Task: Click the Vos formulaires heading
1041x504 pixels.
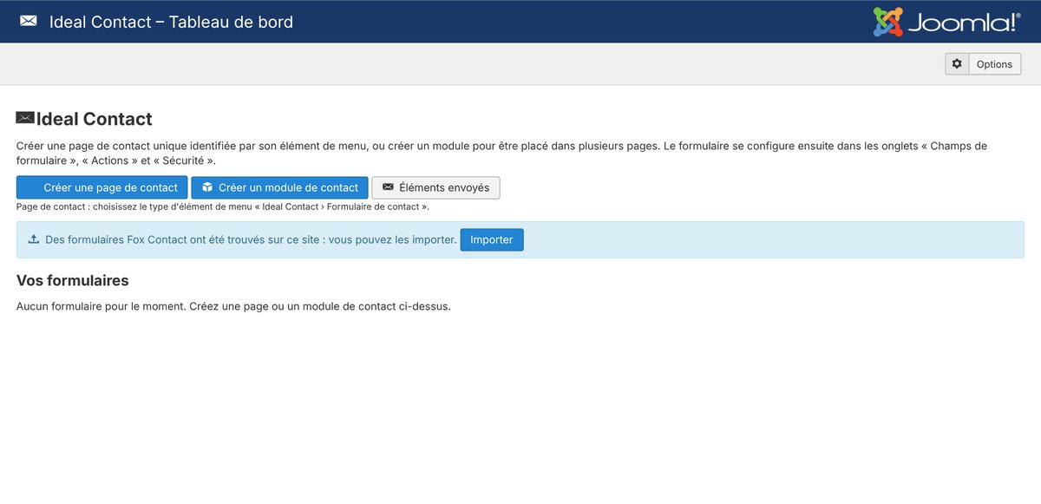Action: (73, 280)
